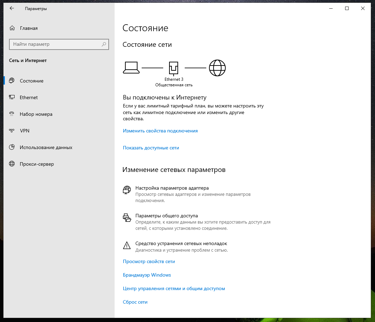Click the Изменение сетевых параметров heading
This screenshot has width=375, height=322.
174,170
